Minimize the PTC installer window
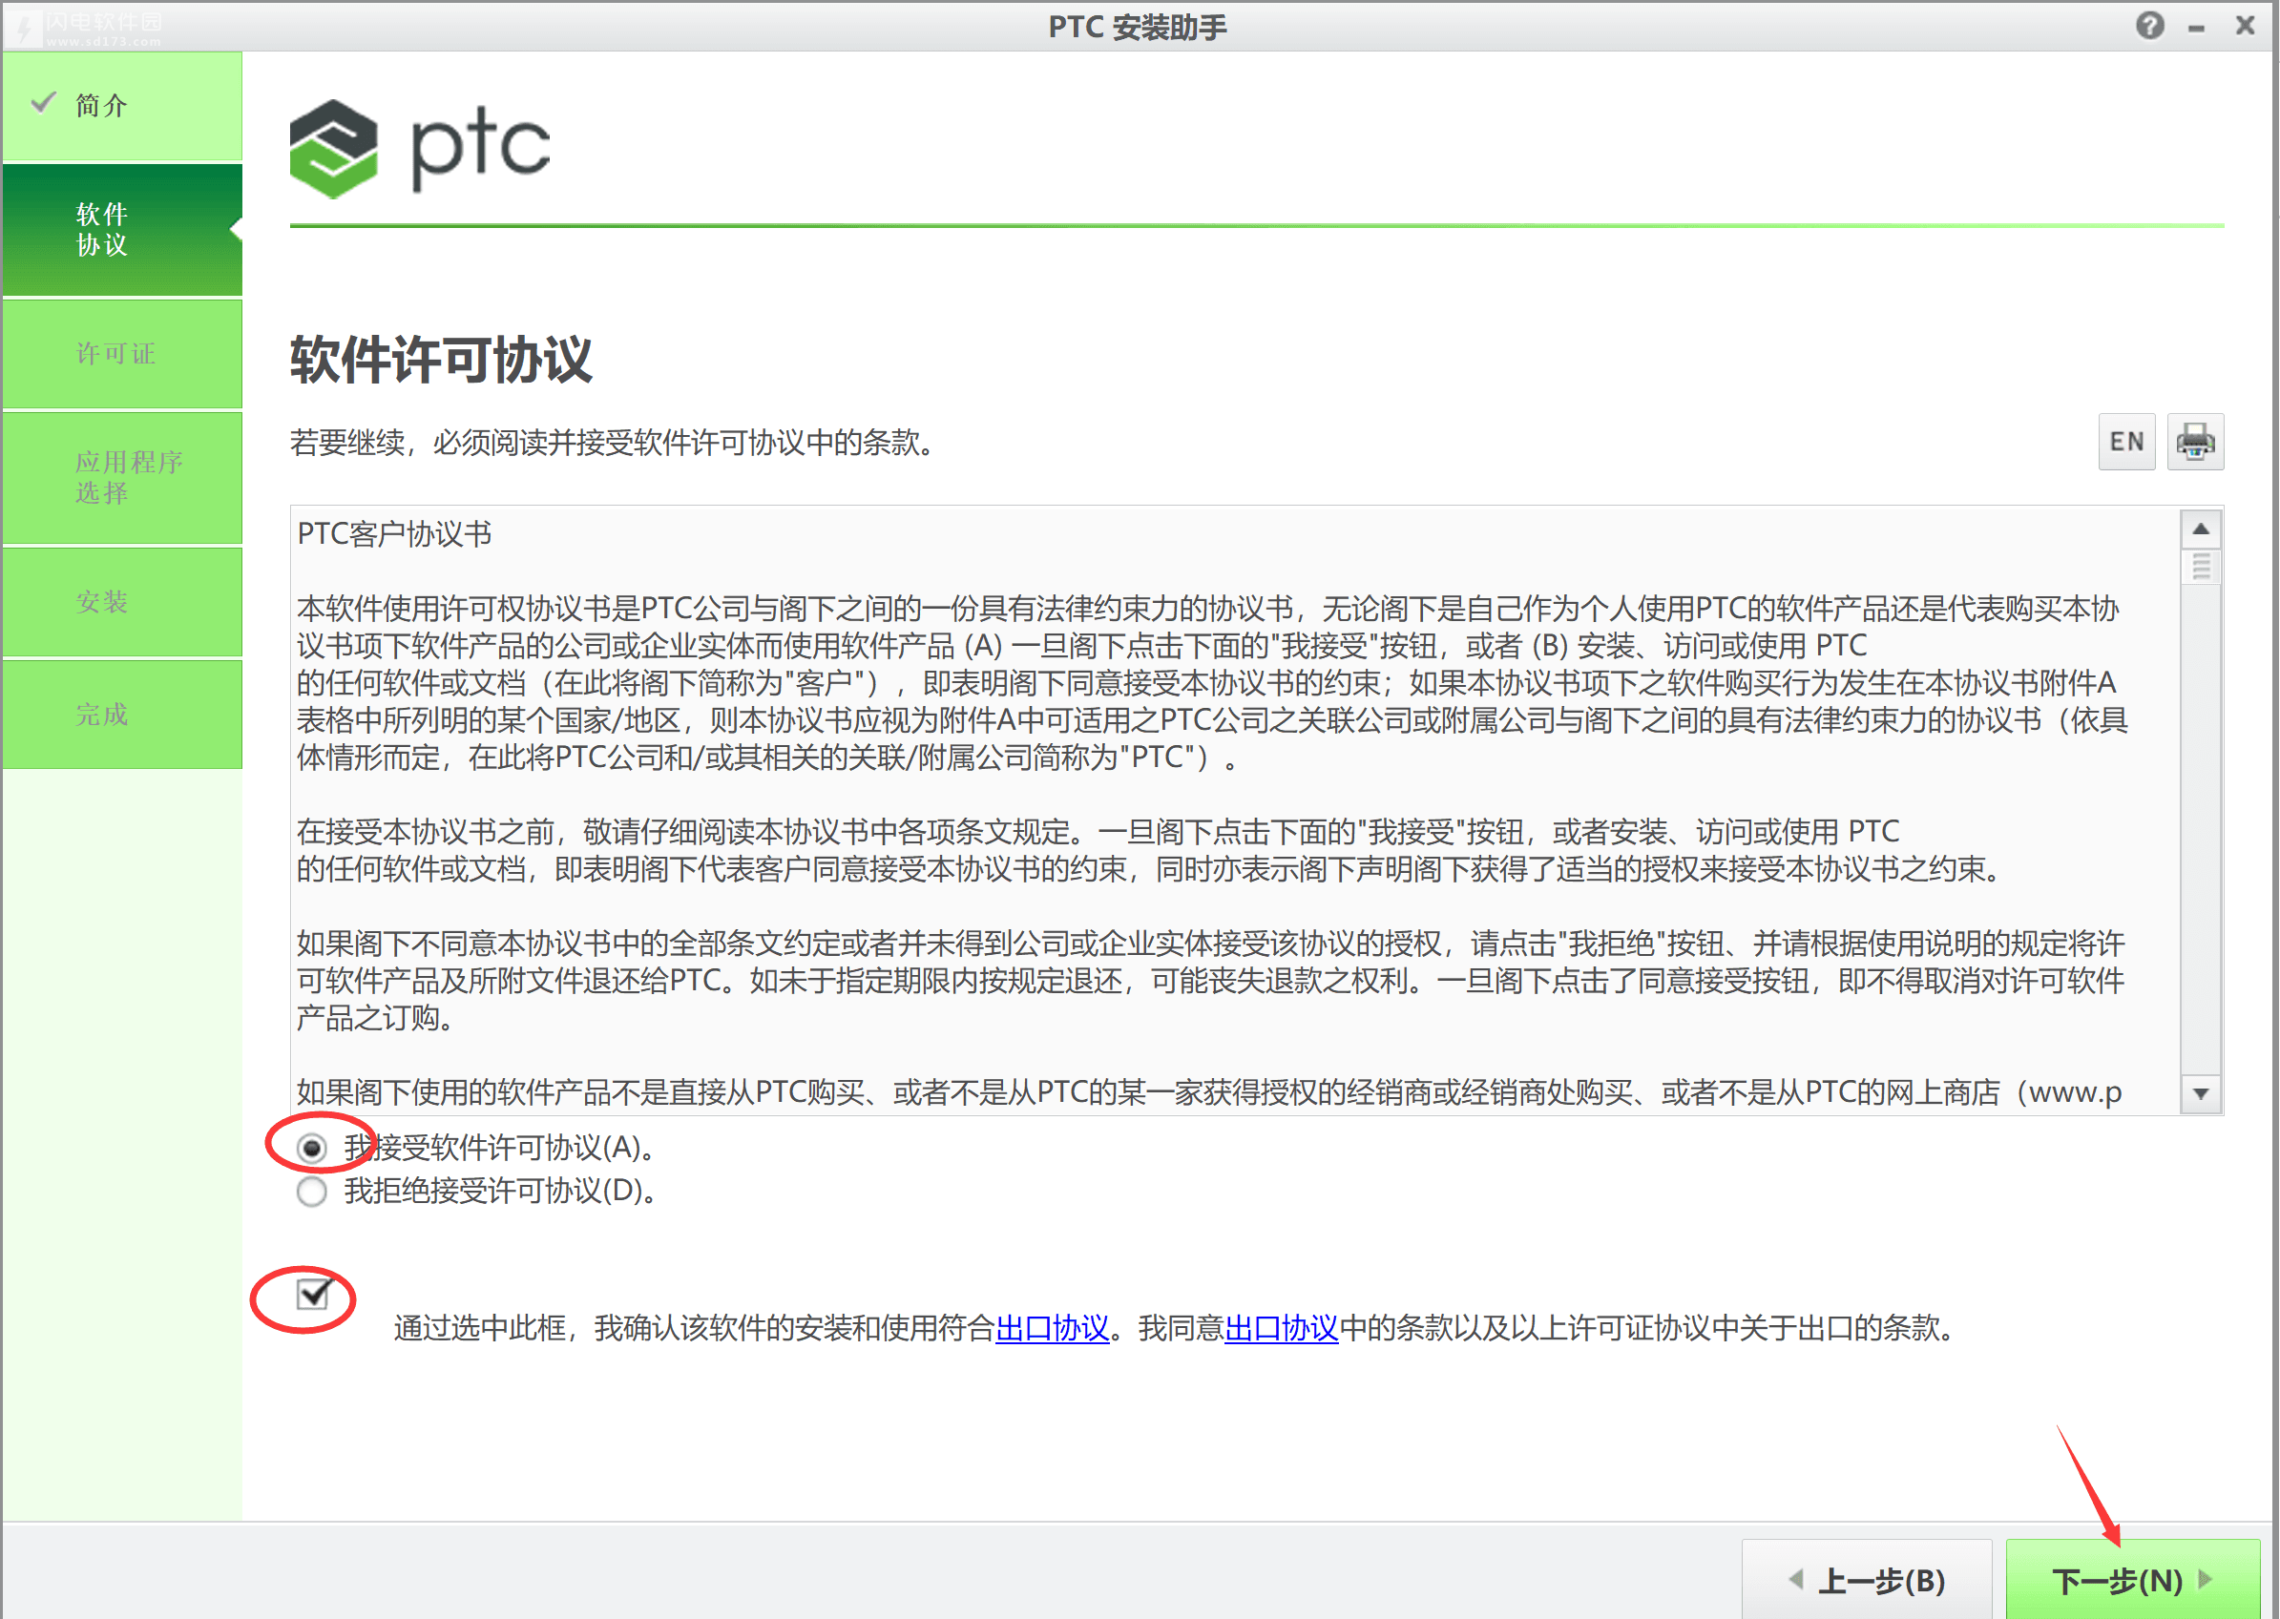This screenshot has height=1619, width=2280. coord(2196,29)
